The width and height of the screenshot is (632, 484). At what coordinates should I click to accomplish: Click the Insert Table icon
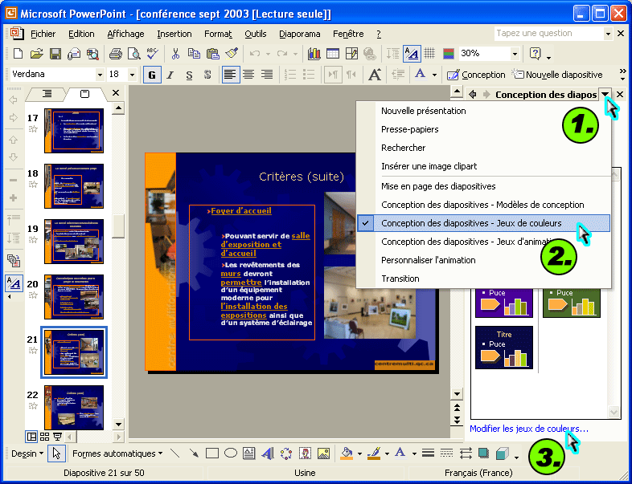tap(333, 54)
